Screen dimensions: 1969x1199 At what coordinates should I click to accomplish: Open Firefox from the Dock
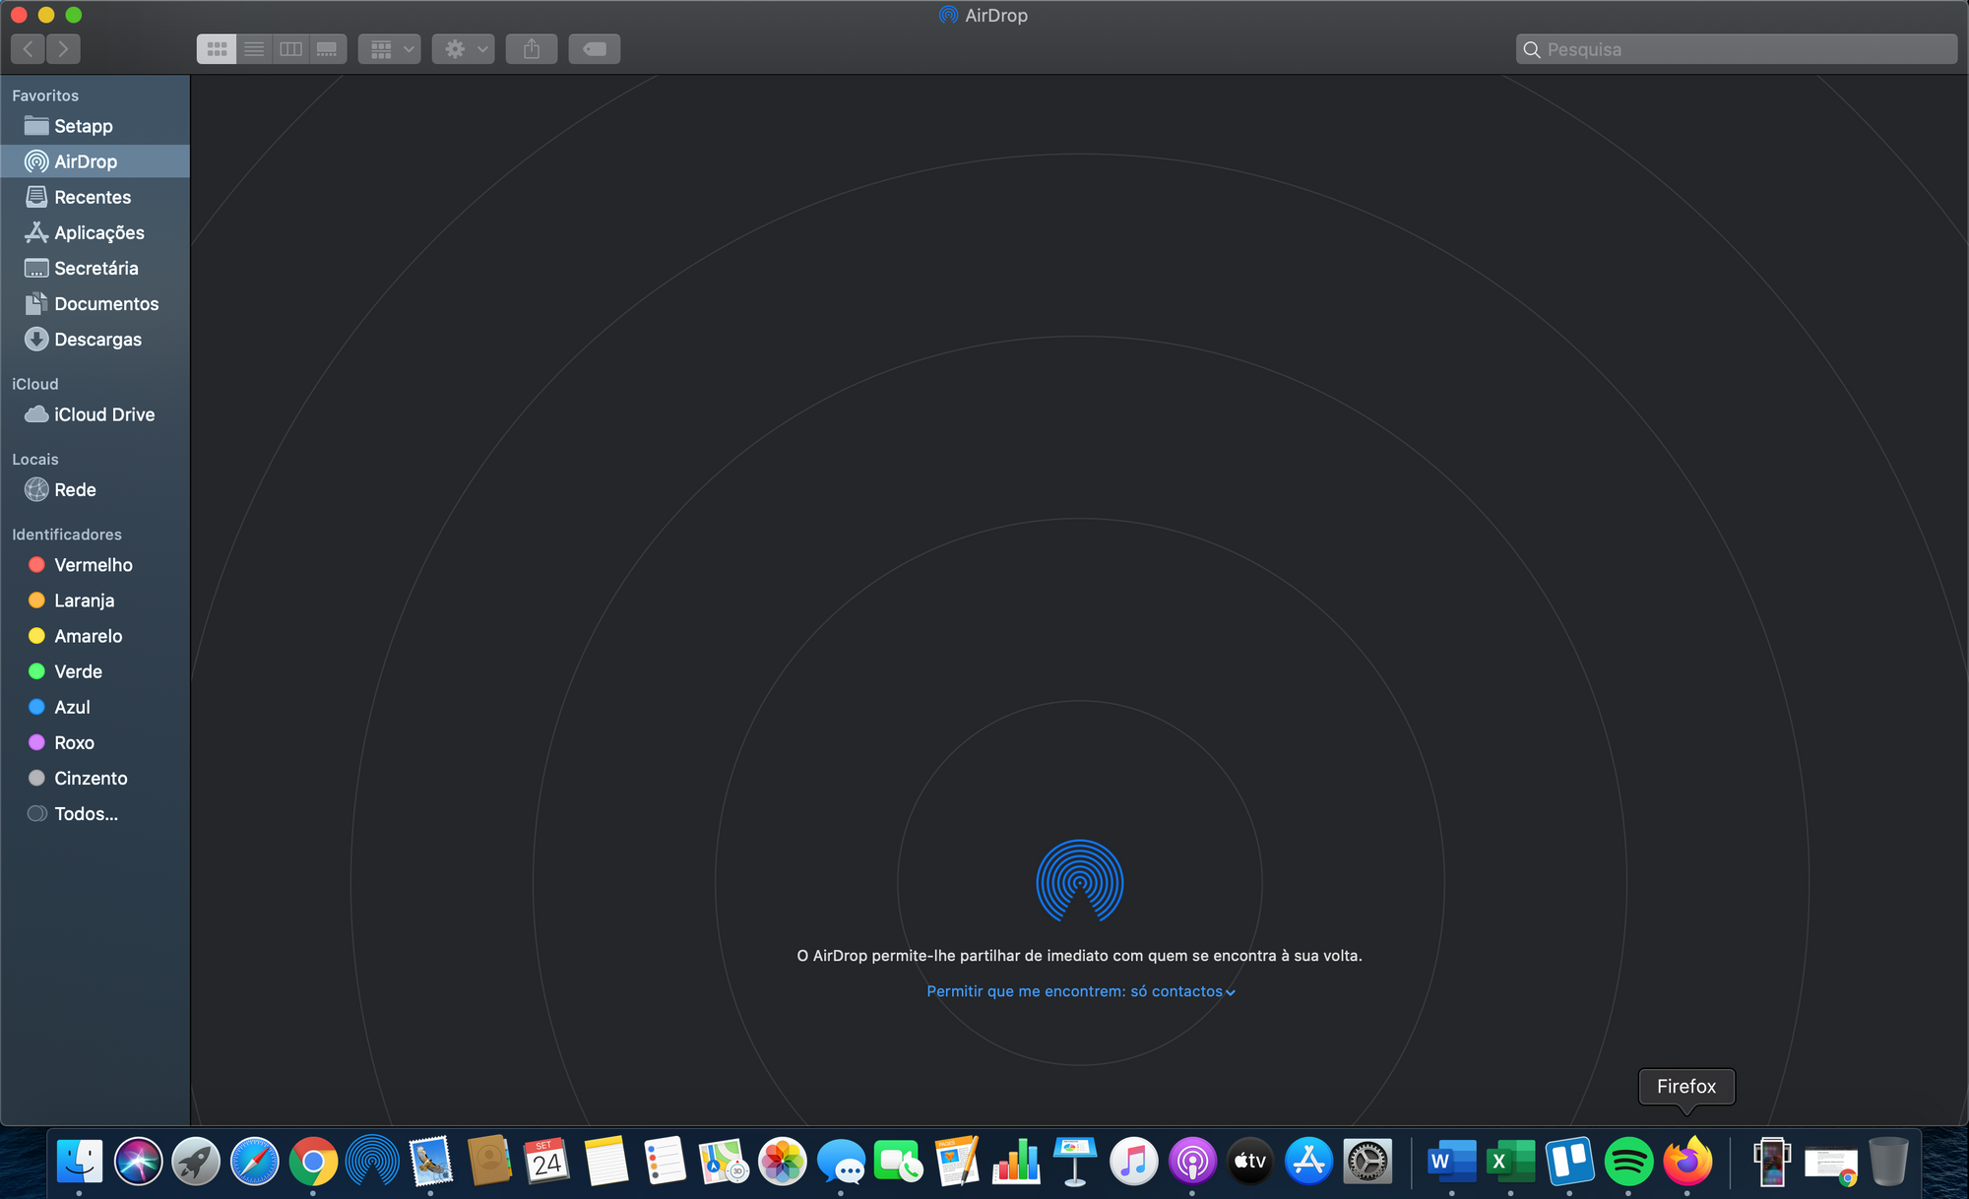[1687, 1162]
